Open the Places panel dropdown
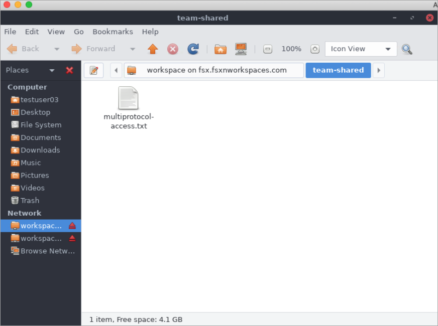This screenshot has width=438, height=326. tap(52, 70)
